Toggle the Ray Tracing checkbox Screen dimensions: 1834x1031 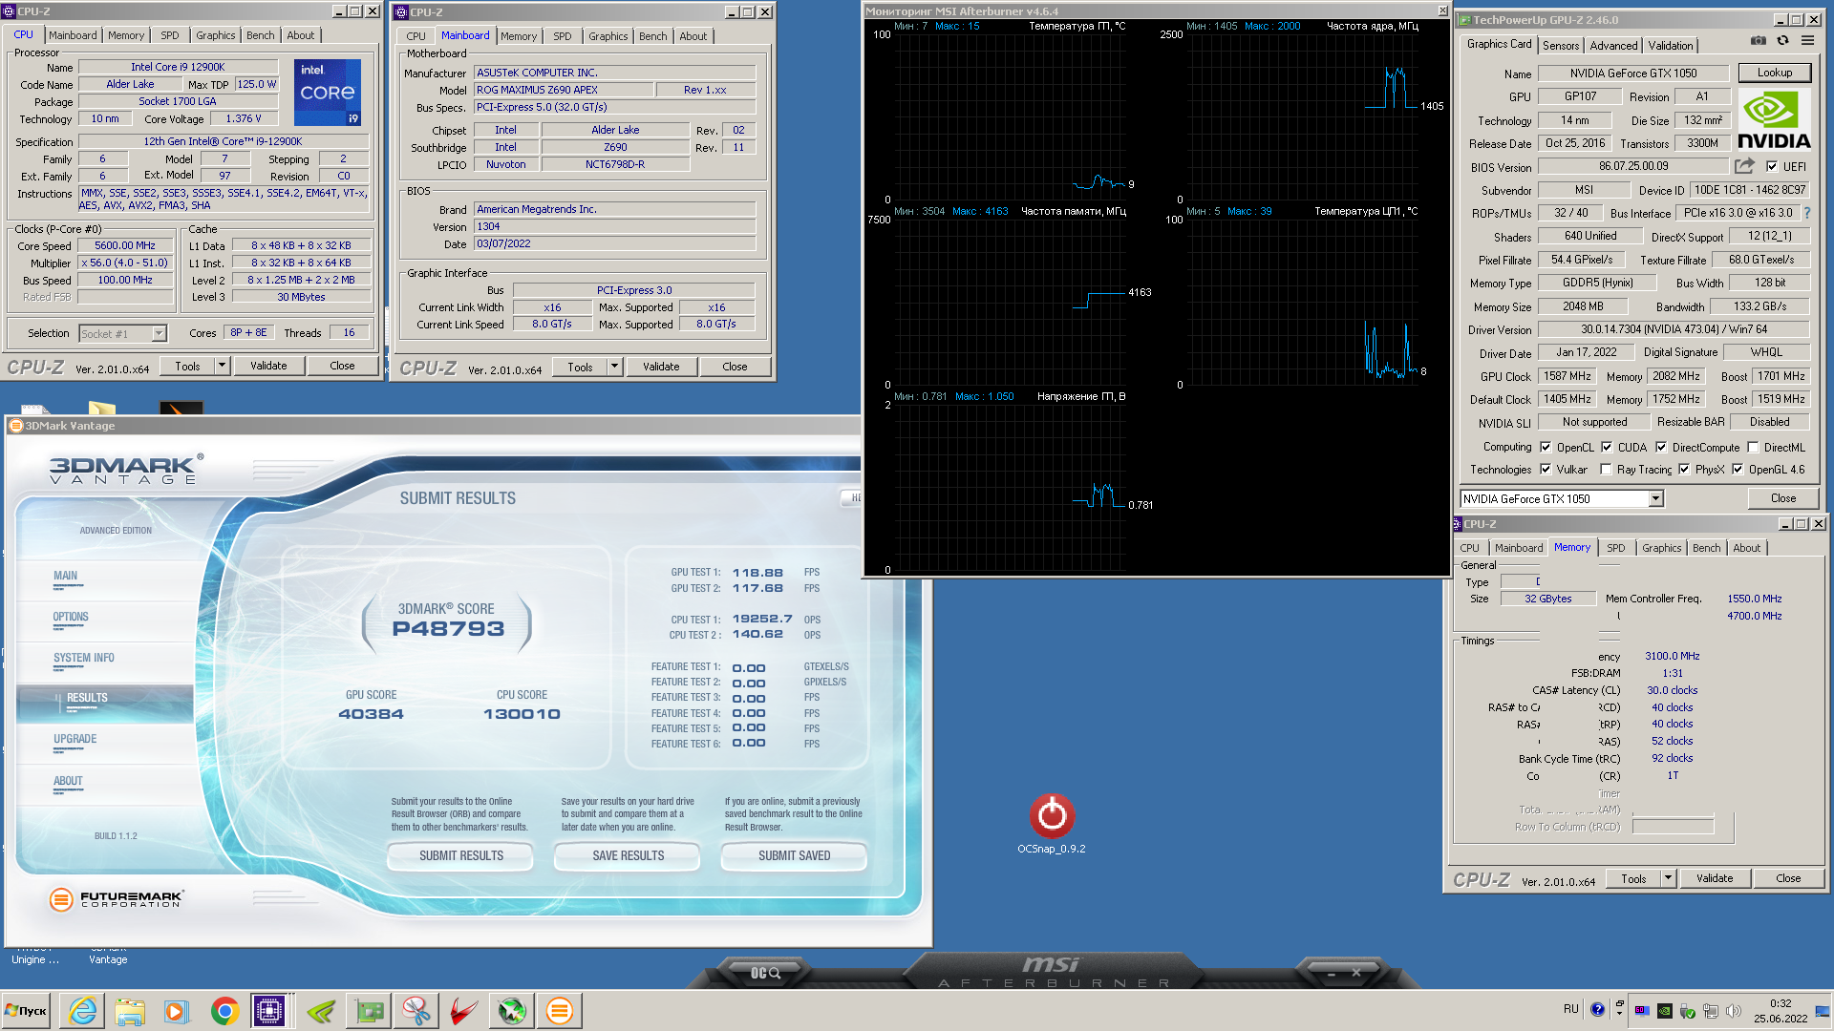coord(1606,469)
